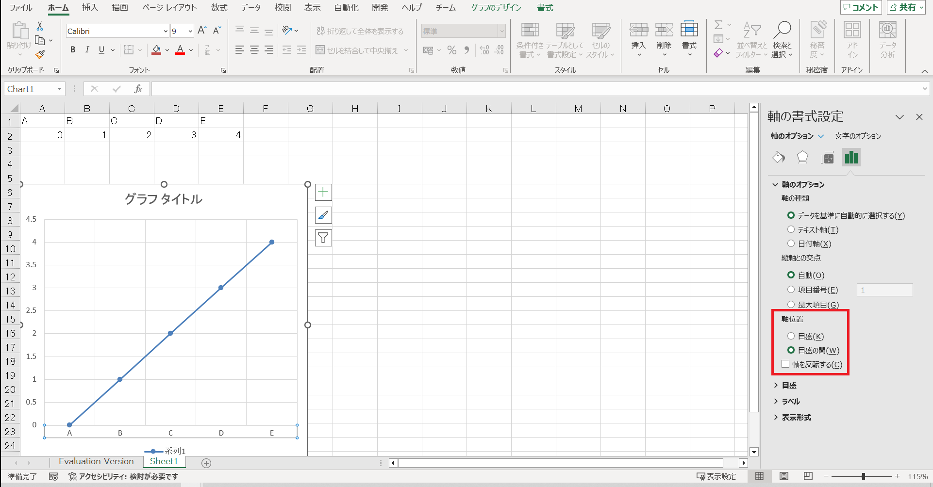Apply percent style format
The image size is (933, 487).
[x=452, y=50]
